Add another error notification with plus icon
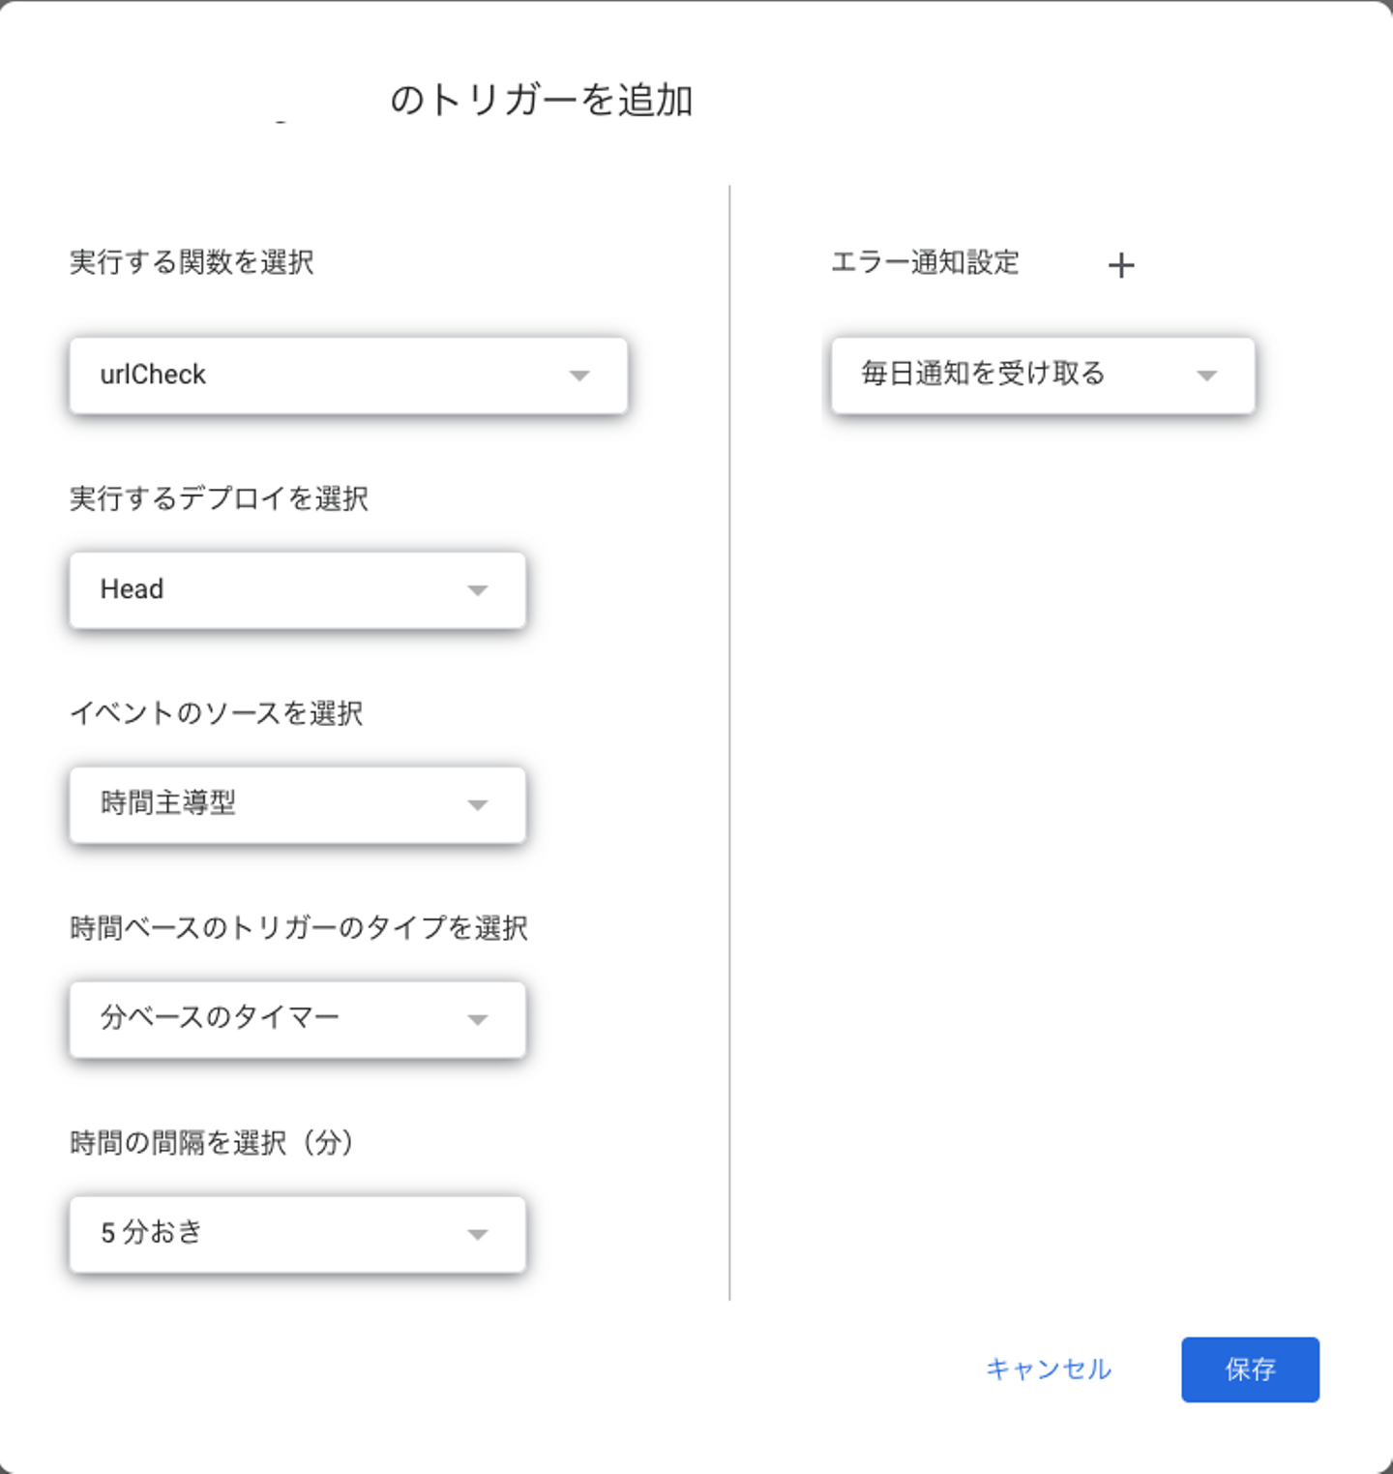1393x1474 pixels. (x=1121, y=265)
